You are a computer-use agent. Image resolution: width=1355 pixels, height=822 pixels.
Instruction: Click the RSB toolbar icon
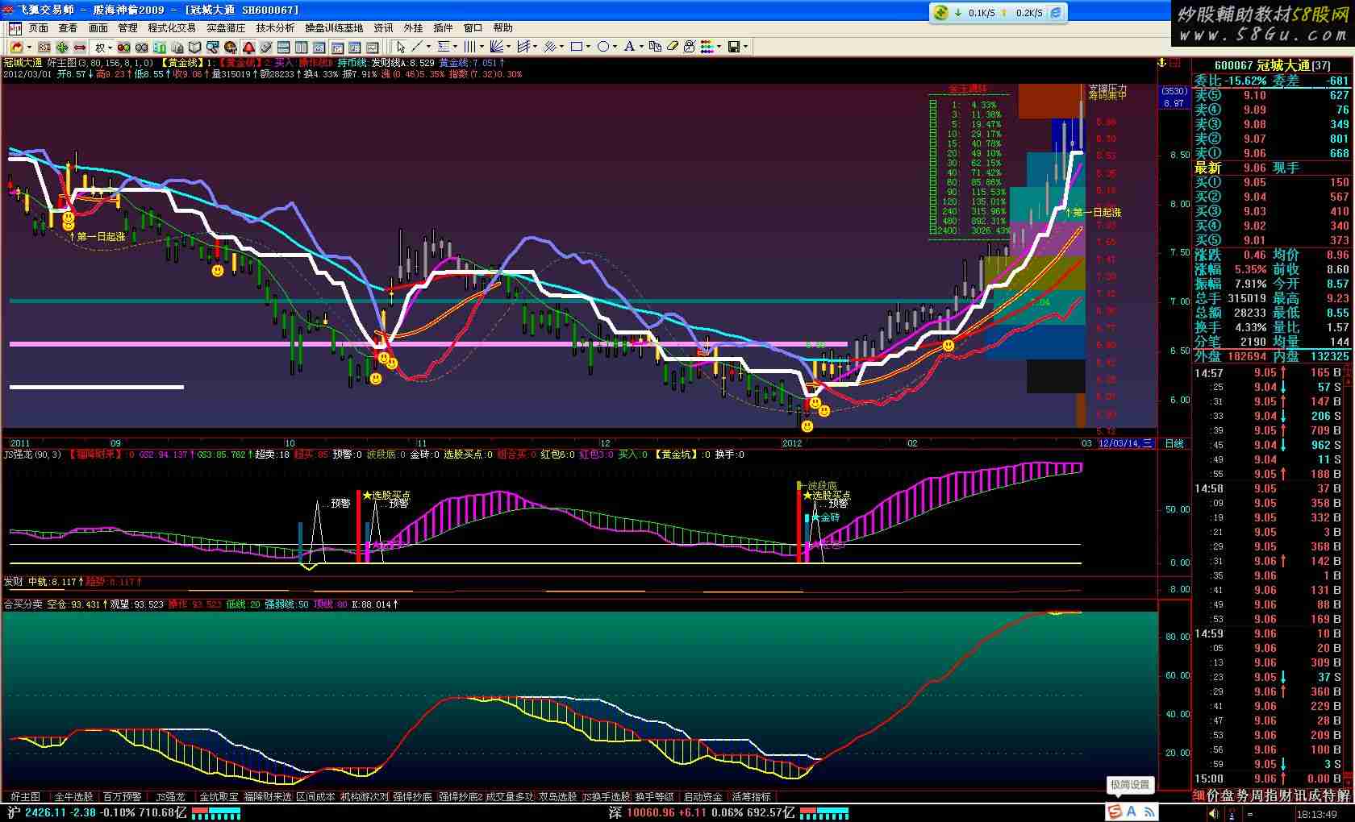coord(44,48)
